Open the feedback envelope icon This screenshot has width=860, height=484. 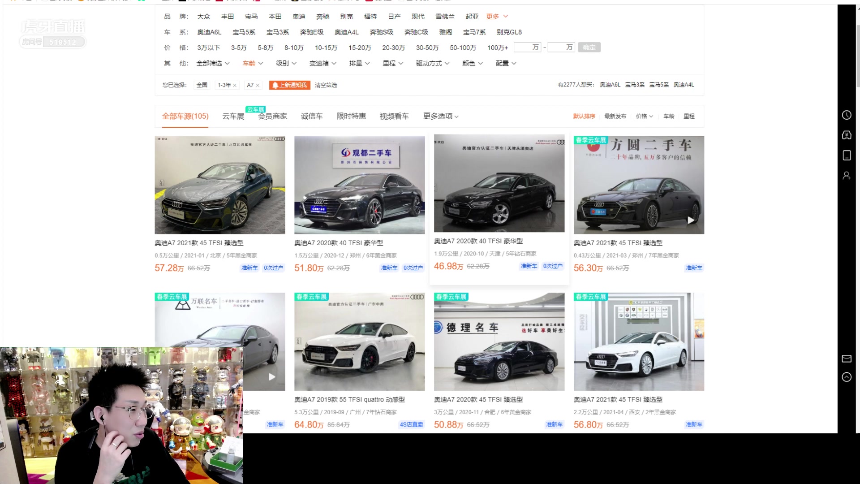847,359
